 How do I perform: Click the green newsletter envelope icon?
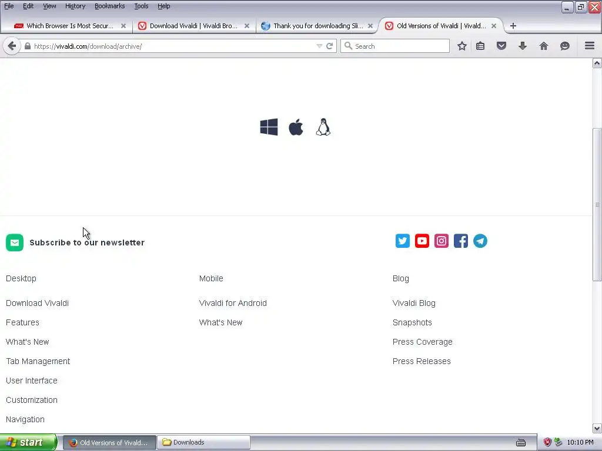pos(15,243)
